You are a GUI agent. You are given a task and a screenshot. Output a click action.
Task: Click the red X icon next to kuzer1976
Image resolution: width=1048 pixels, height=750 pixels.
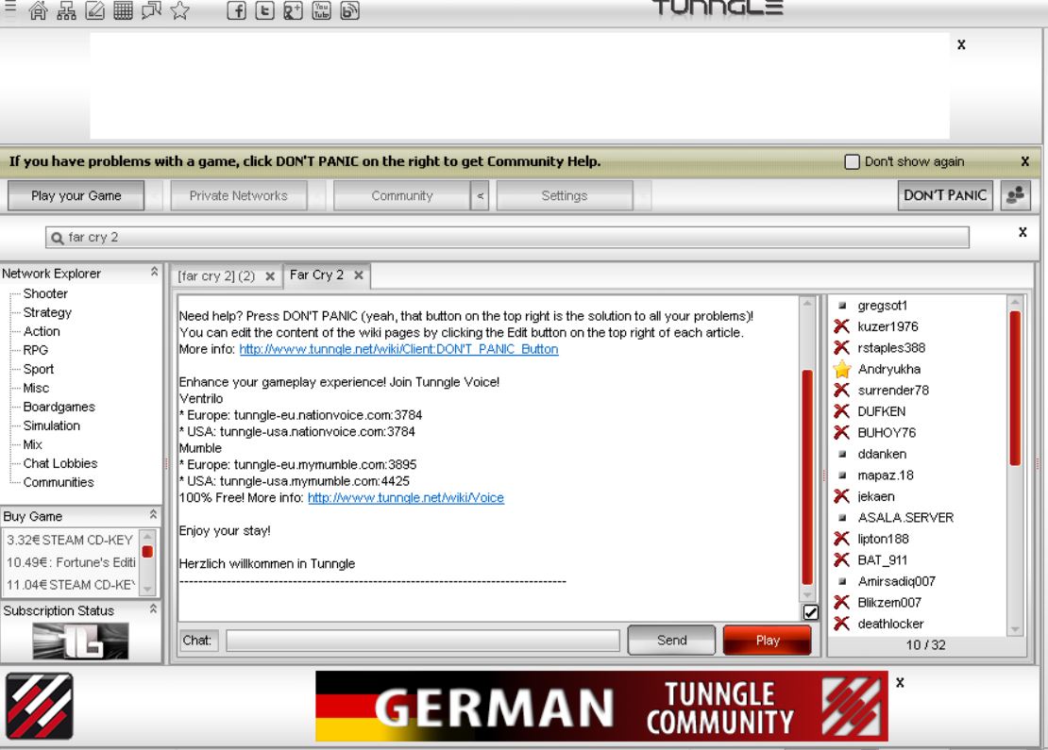tap(841, 326)
